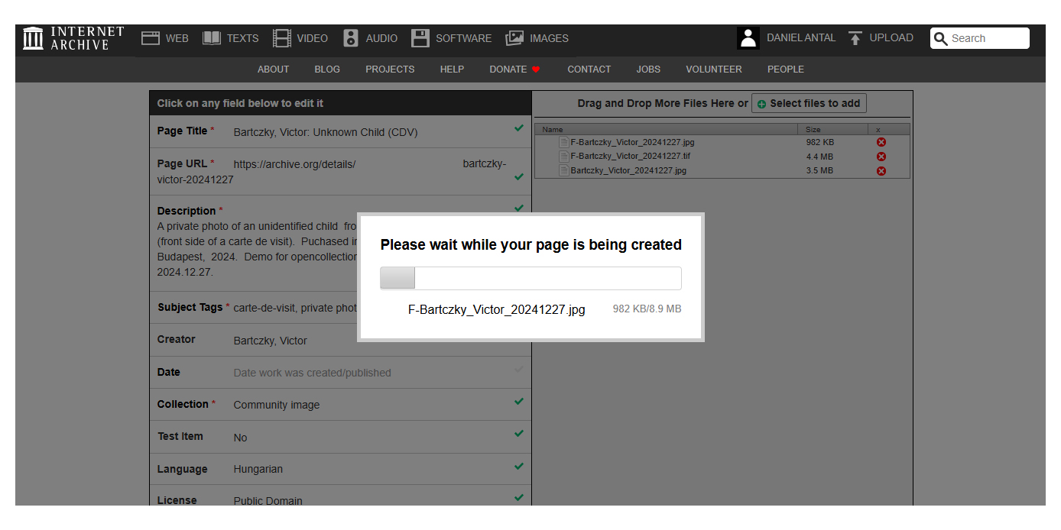
Task: Open the Projects menu item
Action: [390, 69]
